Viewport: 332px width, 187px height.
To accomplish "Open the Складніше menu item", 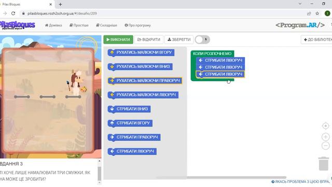I will [106, 25].
